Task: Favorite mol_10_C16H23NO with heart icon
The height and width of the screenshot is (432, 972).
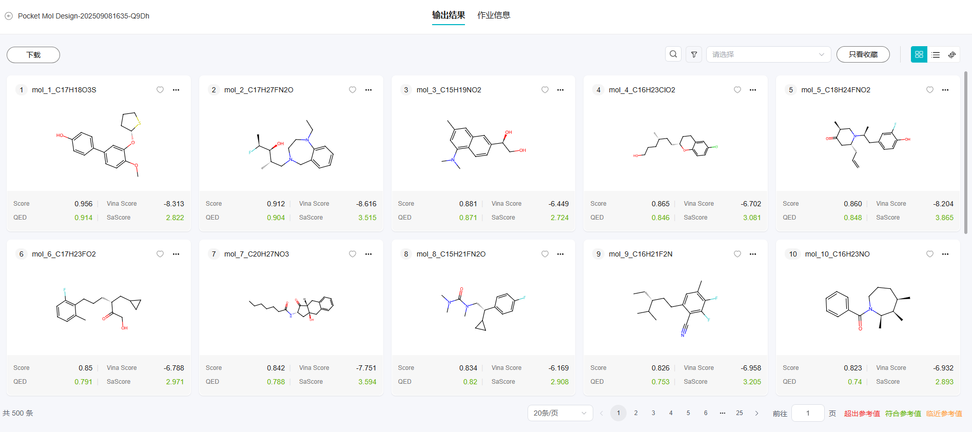Action: click(930, 254)
